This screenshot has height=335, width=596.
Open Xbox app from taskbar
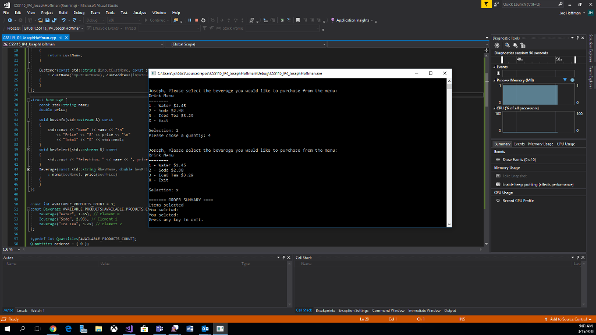click(113, 329)
